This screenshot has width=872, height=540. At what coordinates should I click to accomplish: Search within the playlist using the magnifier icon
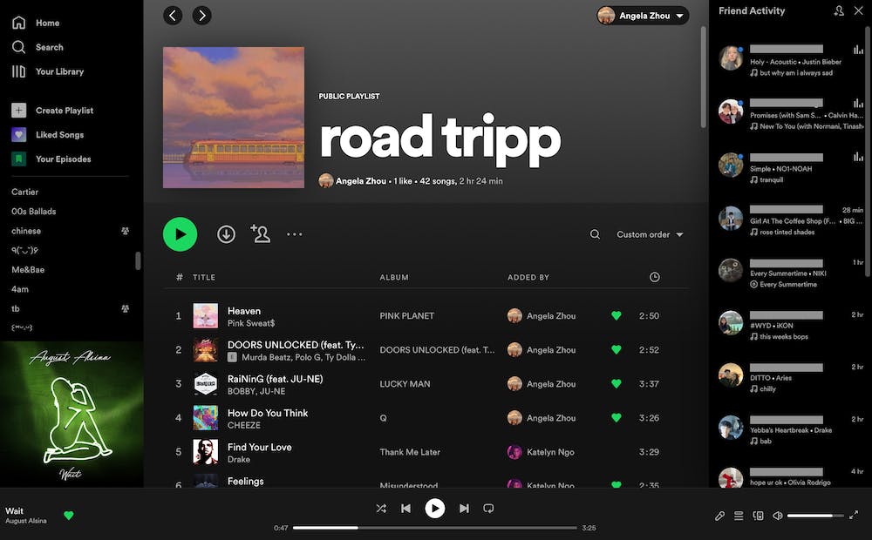coord(595,234)
